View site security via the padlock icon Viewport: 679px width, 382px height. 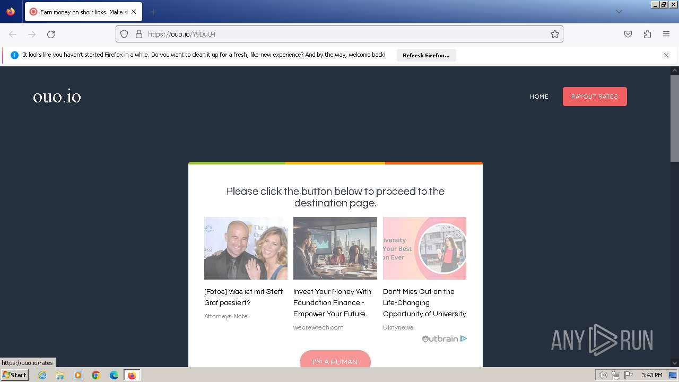click(139, 34)
